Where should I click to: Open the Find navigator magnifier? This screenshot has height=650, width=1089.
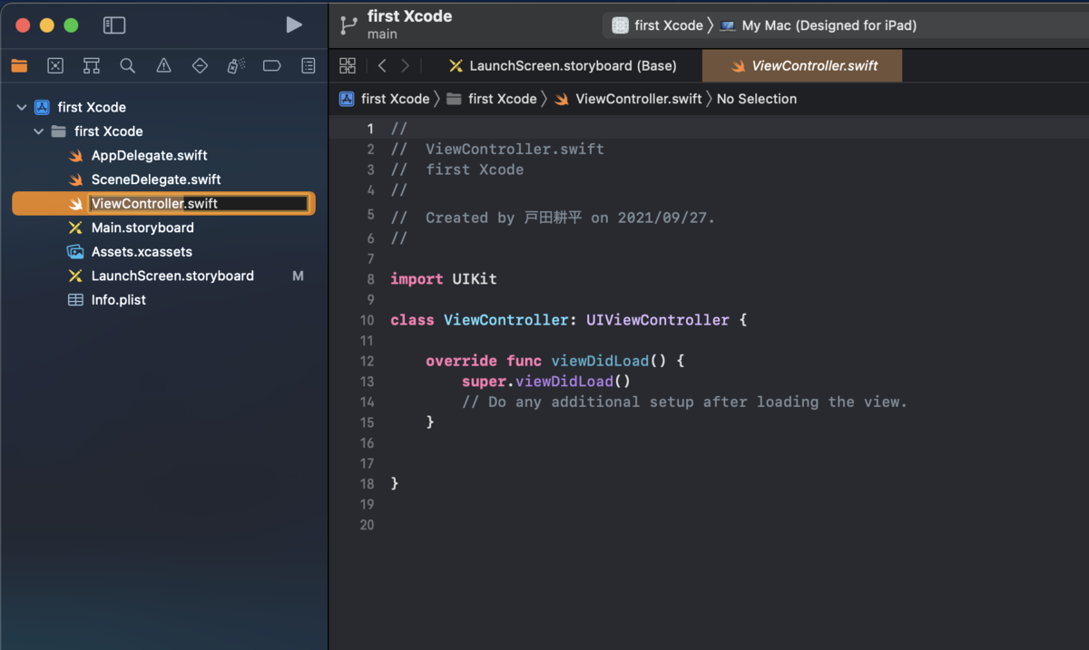[128, 65]
